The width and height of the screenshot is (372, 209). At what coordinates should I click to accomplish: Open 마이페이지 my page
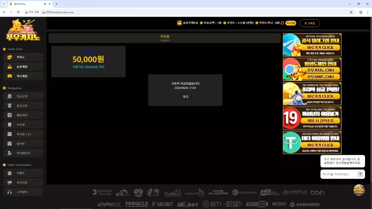[x=23, y=153]
